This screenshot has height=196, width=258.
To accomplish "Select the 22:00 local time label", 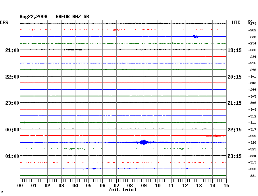I will point(12,77).
